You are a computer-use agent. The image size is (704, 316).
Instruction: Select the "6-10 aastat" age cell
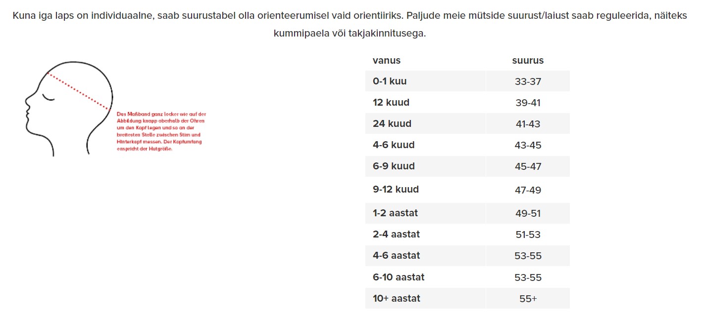[x=399, y=277]
